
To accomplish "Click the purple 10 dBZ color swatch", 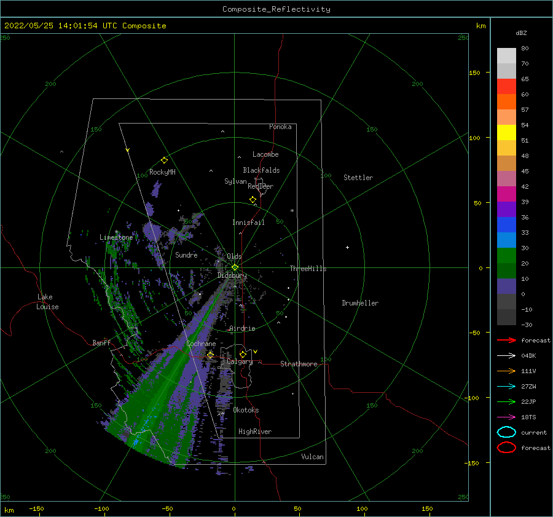I will [x=506, y=286].
